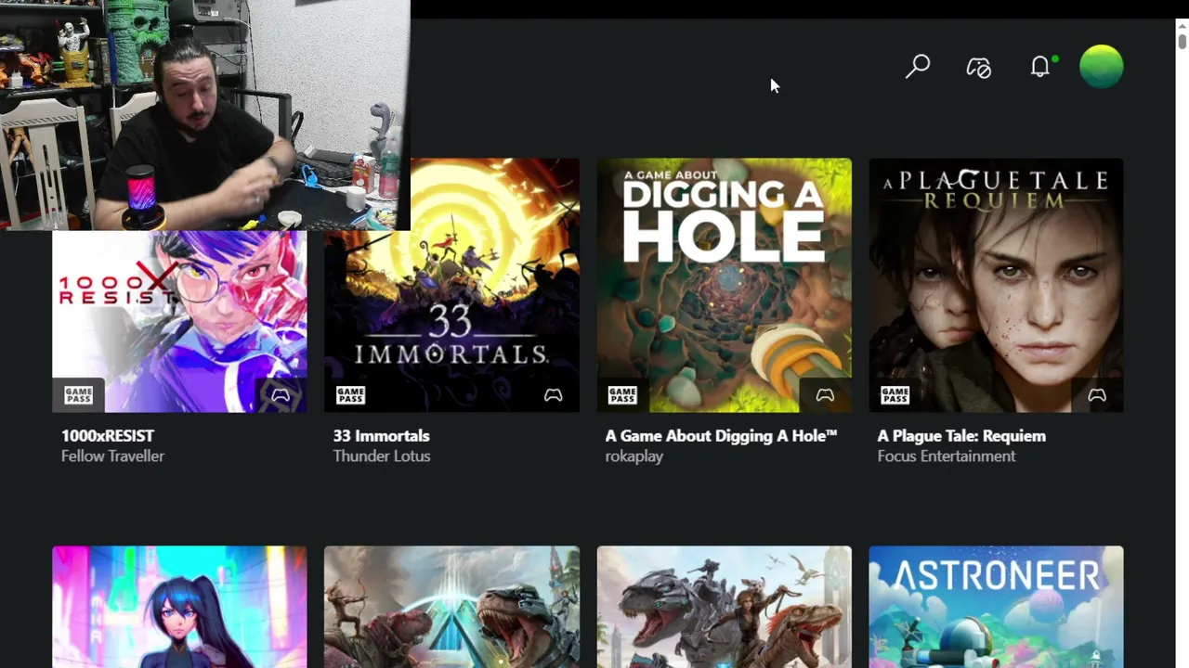Click the Thunder Lotus publisher name
Screen dimensions: 1189x668
pos(381,456)
